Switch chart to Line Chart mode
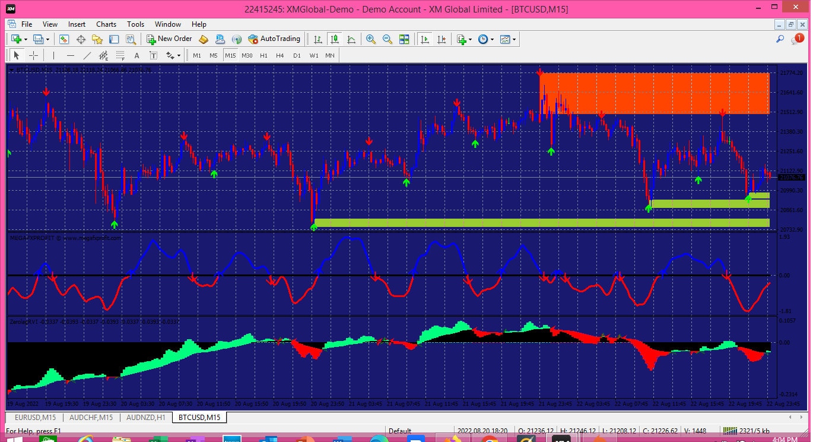This screenshot has height=442, width=813. coord(351,39)
